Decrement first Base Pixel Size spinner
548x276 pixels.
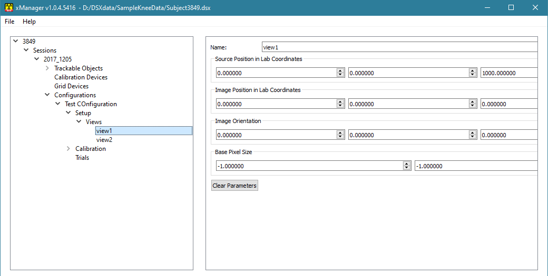tap(406, 168)
